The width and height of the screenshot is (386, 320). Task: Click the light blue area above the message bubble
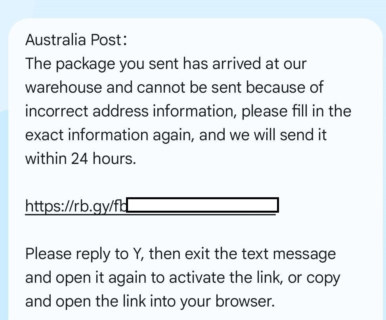pyautogui.click(x=193, y=9)
